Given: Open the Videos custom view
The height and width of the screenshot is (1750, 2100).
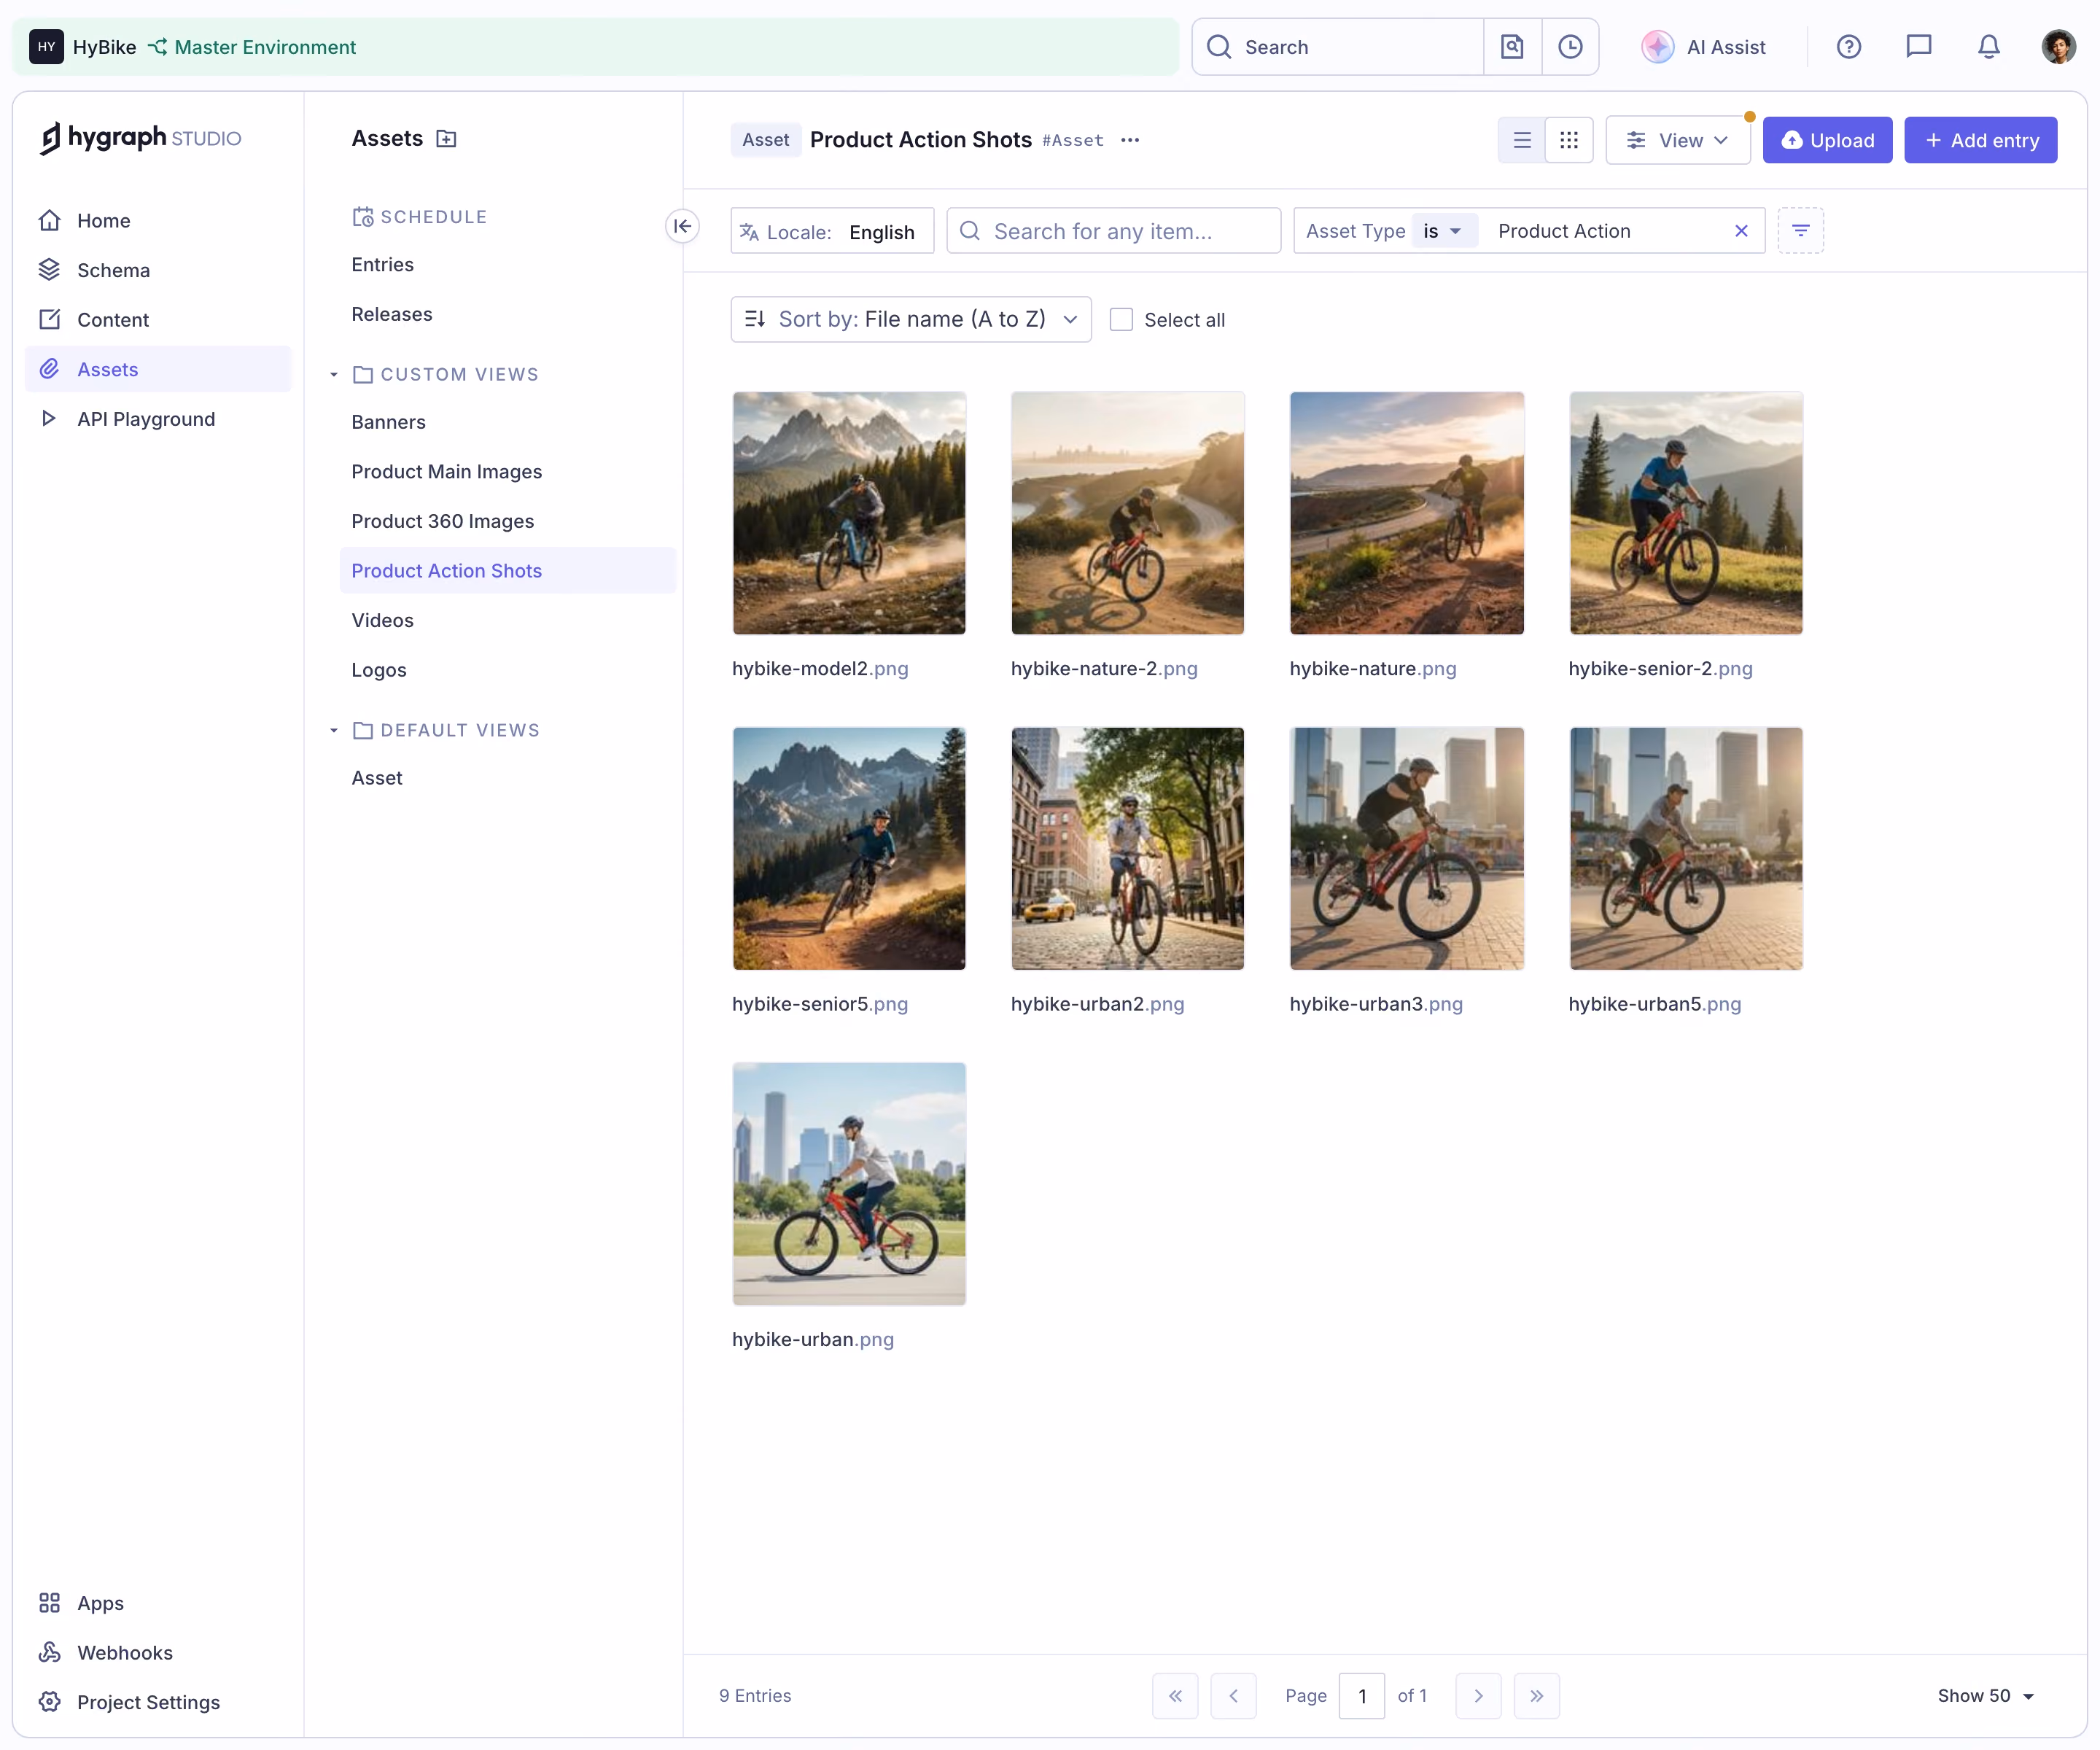Looking at the screenshot, I should (382, 620).
